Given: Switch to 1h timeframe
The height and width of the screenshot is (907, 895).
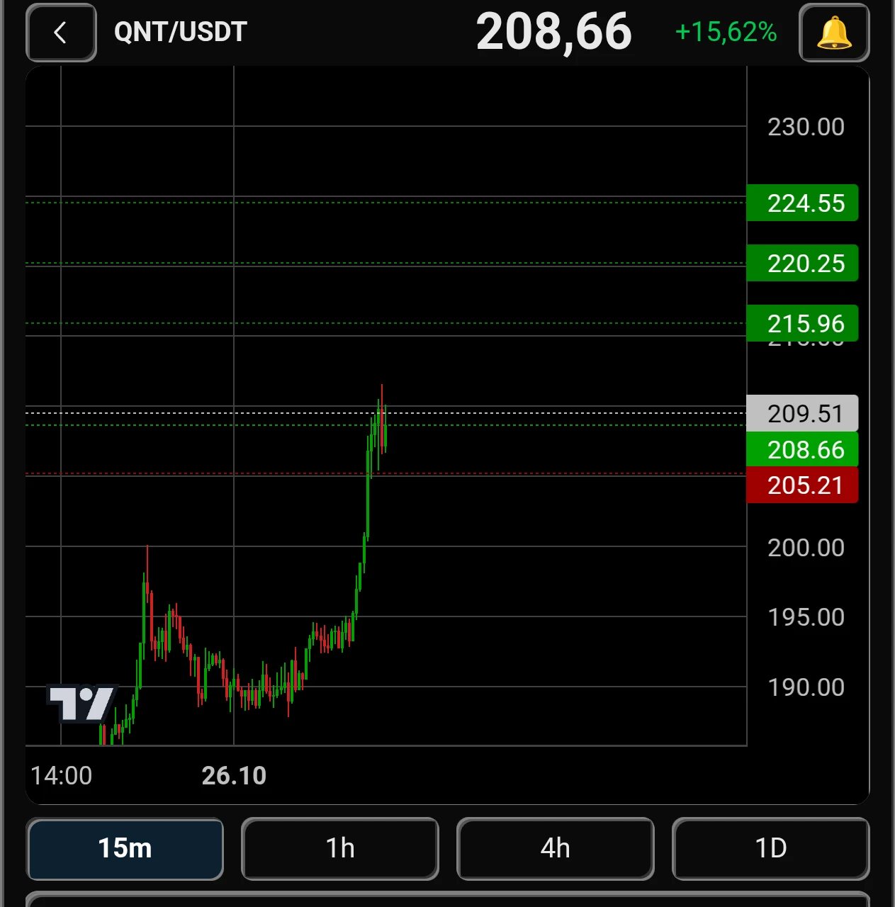Looking at the screenshot, I should click(x=340, y=848).
